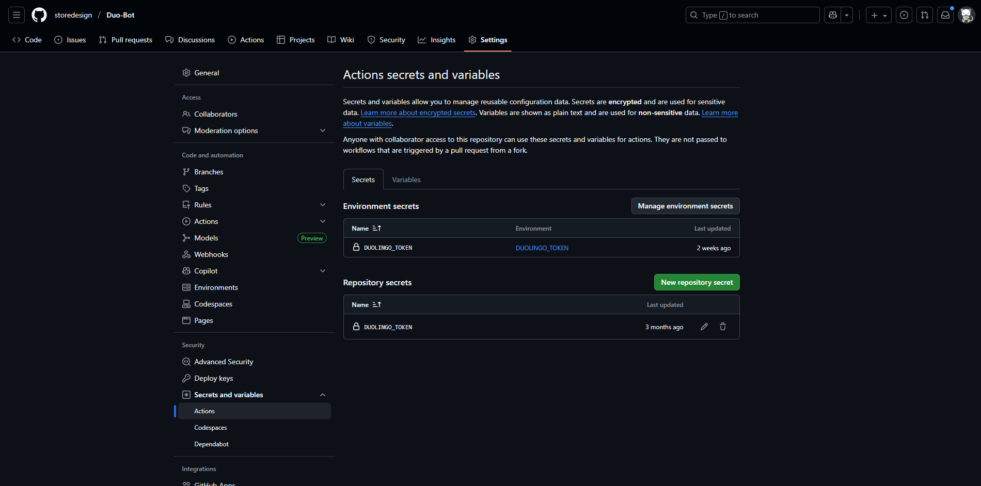Switch to the Code tab
The height and width of the screenshot is (486, 981).
click(27, 40)
